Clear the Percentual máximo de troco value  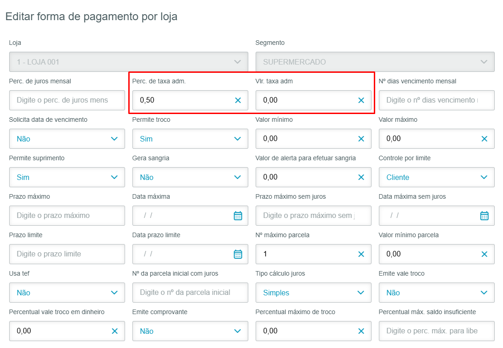coord(361,331)
